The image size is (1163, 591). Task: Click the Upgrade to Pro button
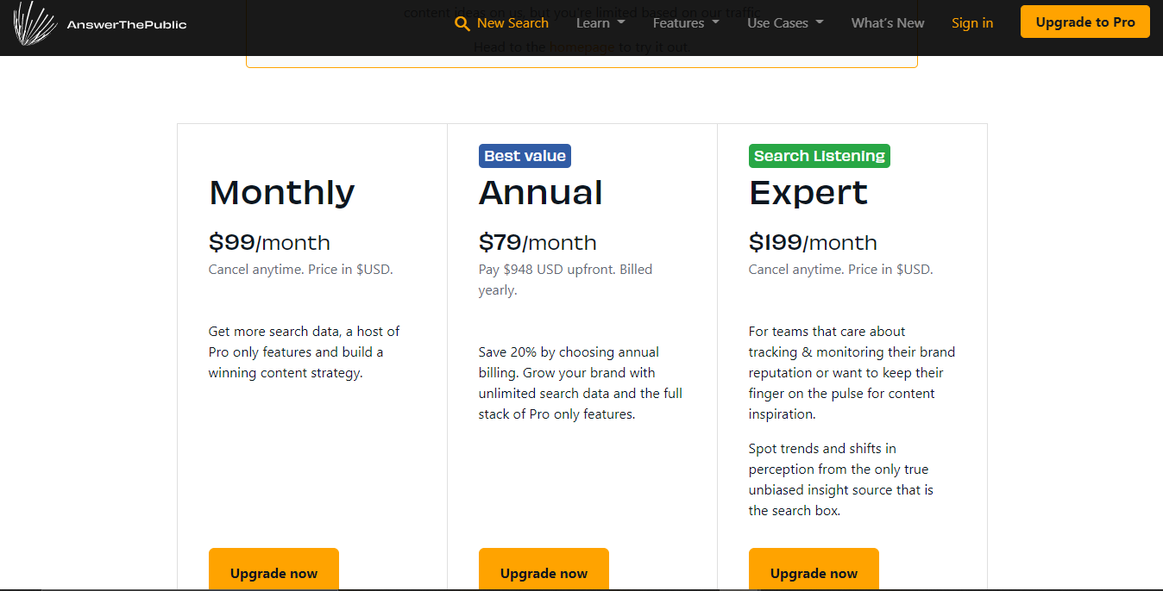tap(1085, 22)
